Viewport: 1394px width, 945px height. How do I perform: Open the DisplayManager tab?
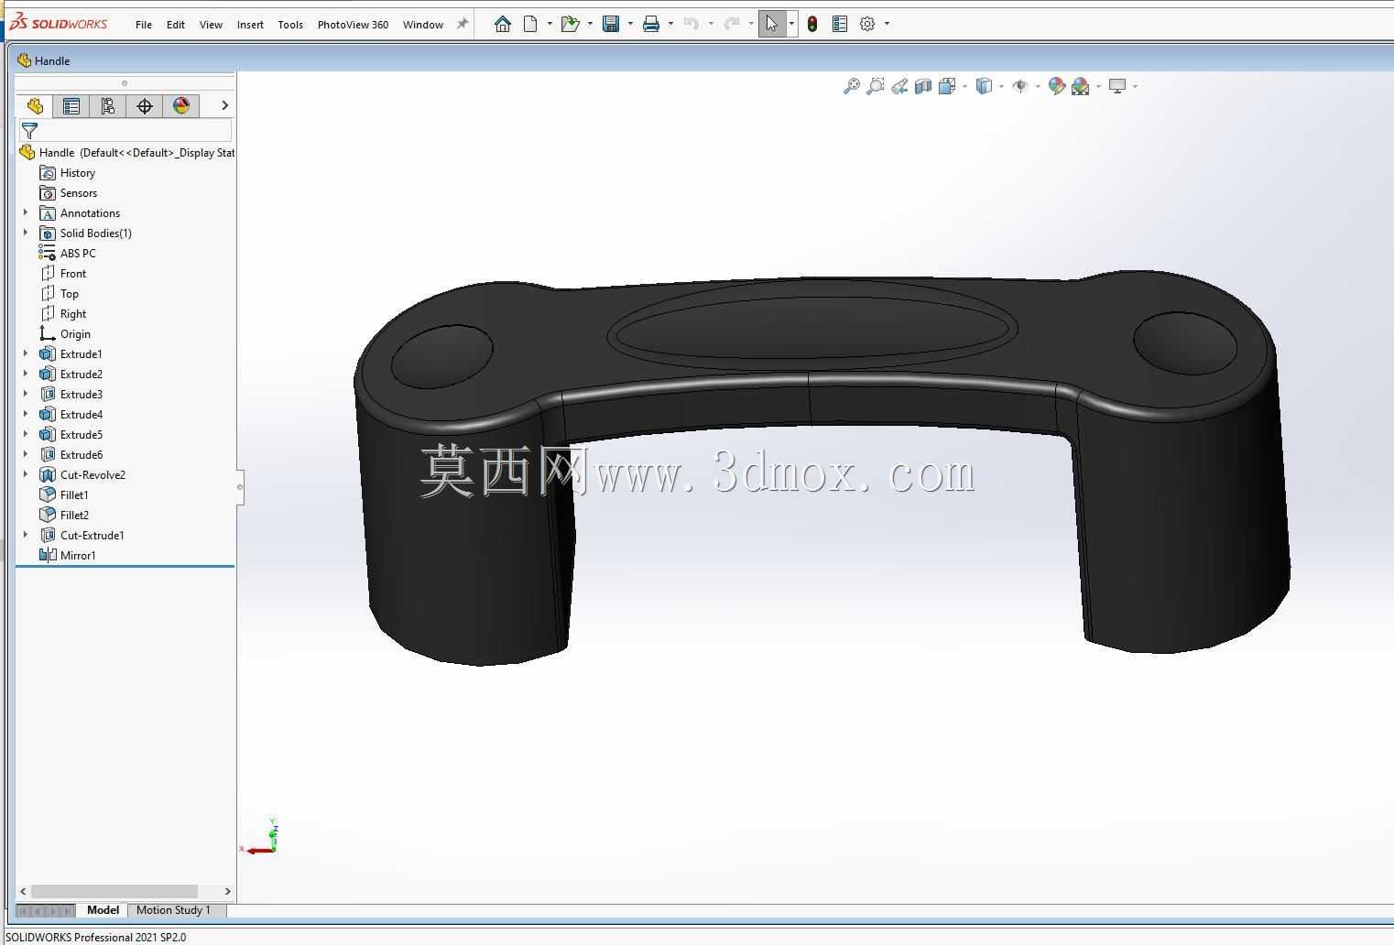(181, 106)
